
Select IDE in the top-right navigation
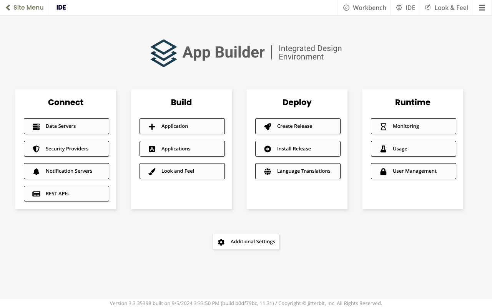[x=405, y=8]
